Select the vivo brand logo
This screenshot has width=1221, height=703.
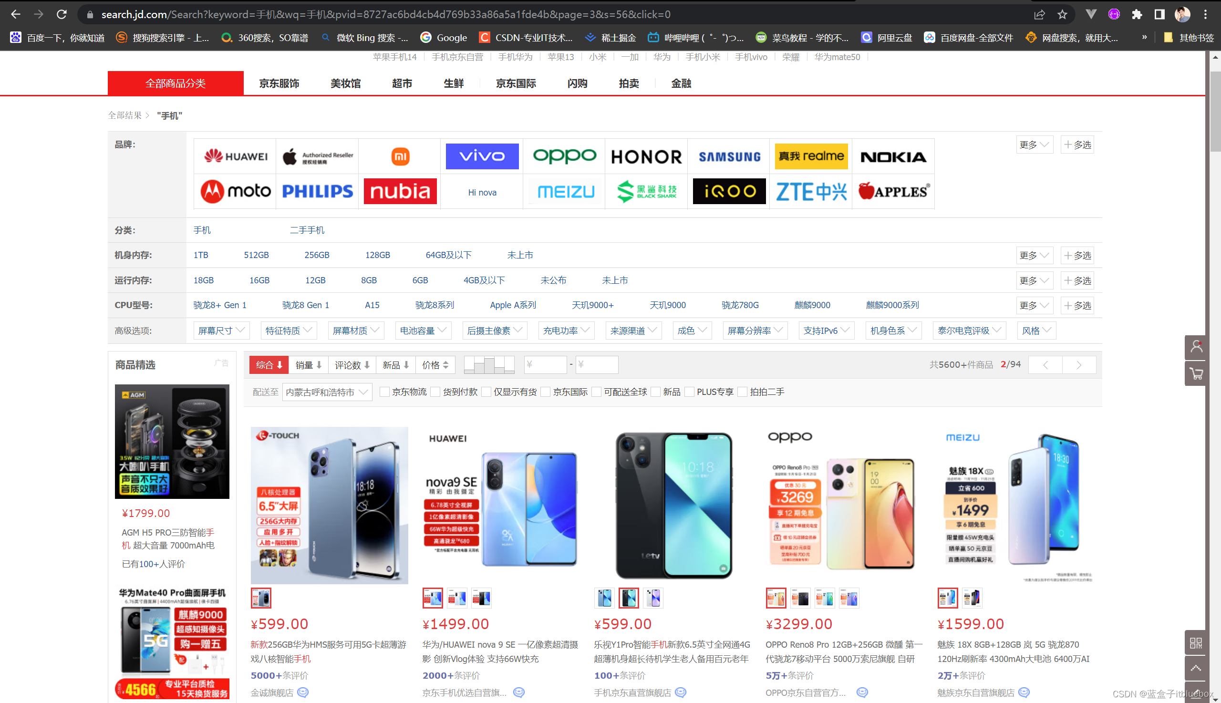[x=482, y=156]
